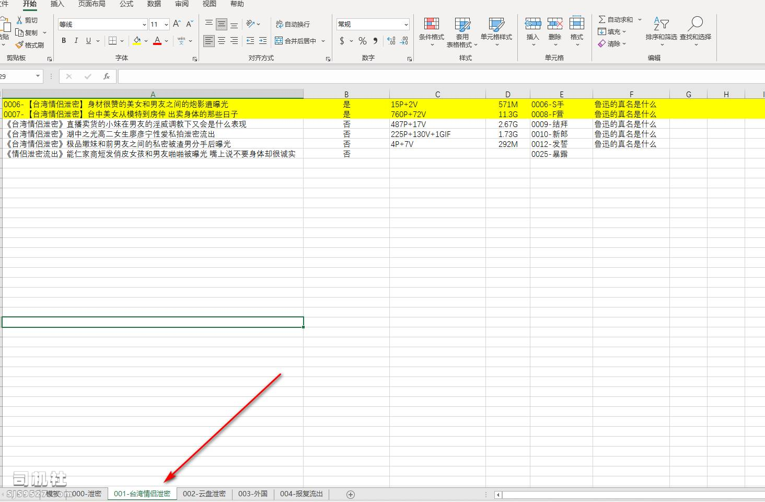Screen dimensions: 765x502
Task: Switch to sheet tab 003-外国
Action: (253, 494)
